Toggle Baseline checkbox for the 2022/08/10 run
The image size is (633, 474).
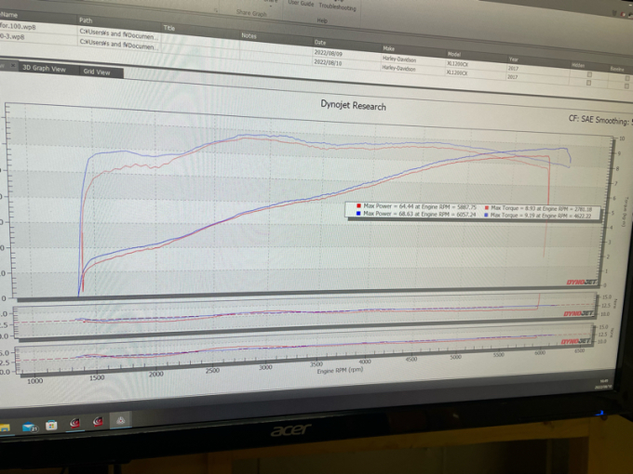(x=626, y=86)
